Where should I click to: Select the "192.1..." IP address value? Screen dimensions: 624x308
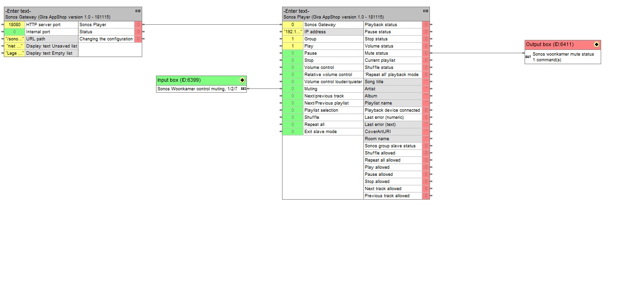pyautogui.click(x=293, y=32)
